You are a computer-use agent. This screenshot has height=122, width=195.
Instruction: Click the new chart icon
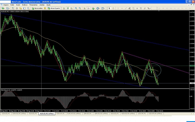click(2, 8)
